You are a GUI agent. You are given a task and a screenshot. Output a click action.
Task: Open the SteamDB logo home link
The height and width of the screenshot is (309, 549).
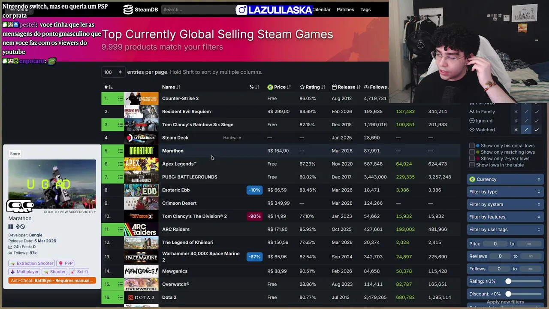click(x=141, y=9)
